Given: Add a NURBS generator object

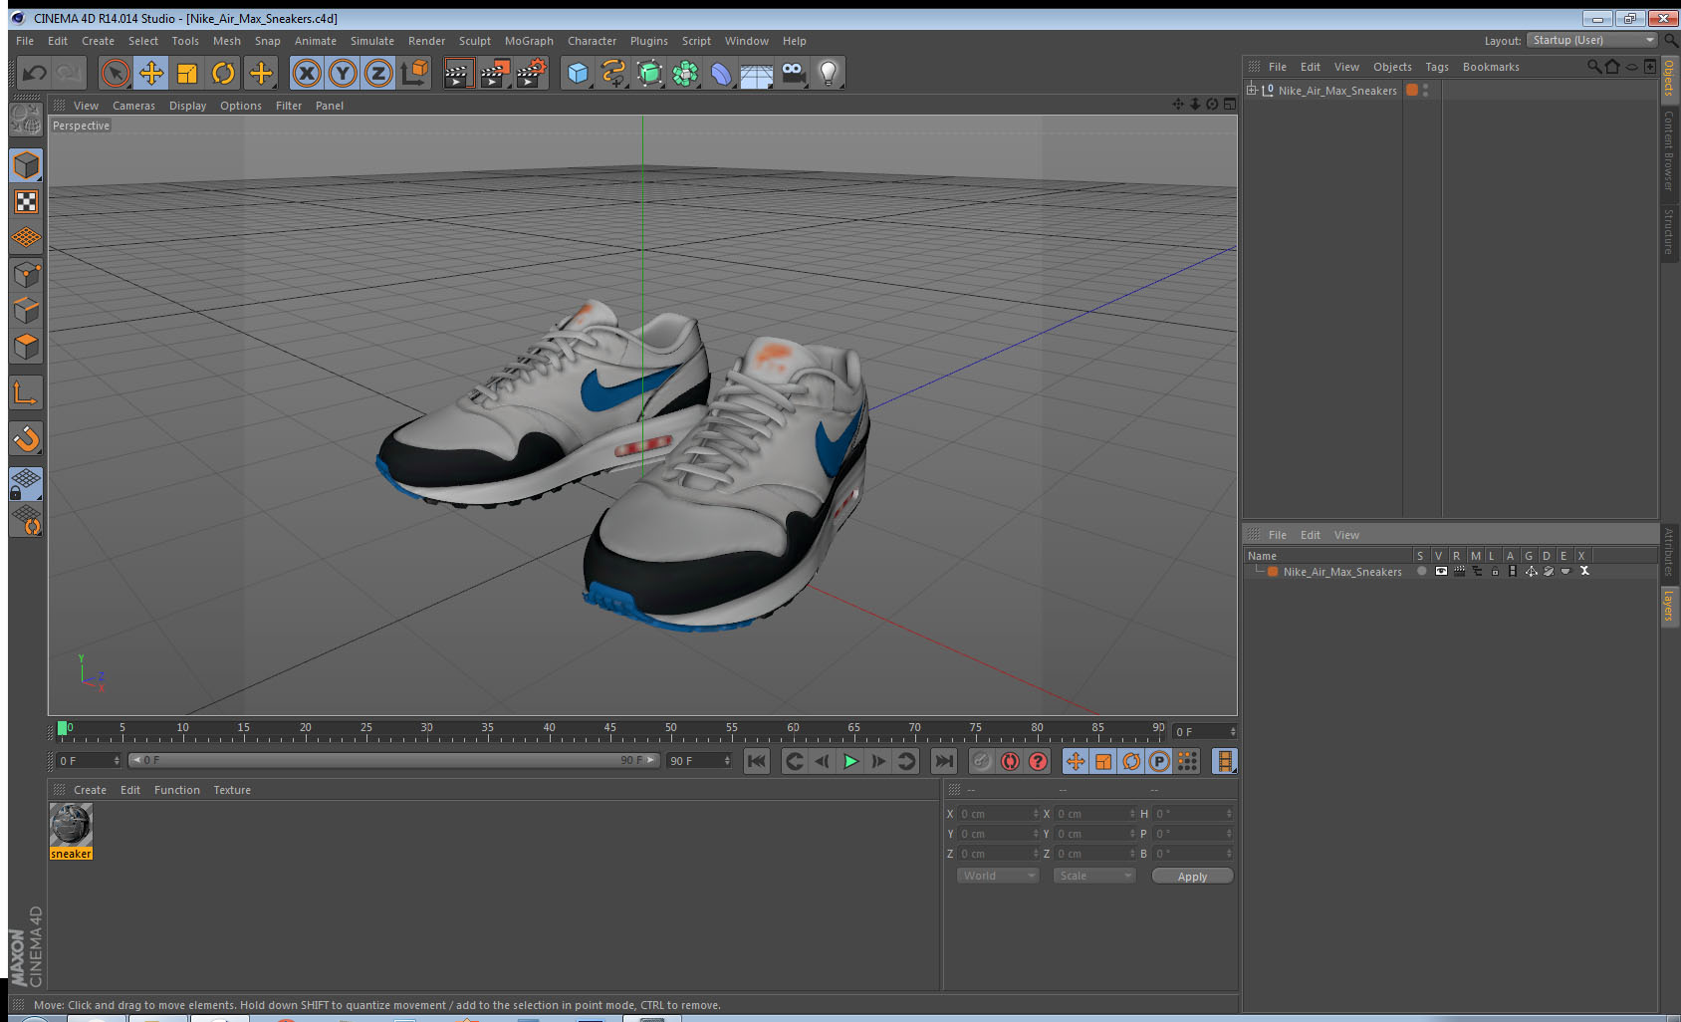Looking at the screenshot, I should point(649,73).
